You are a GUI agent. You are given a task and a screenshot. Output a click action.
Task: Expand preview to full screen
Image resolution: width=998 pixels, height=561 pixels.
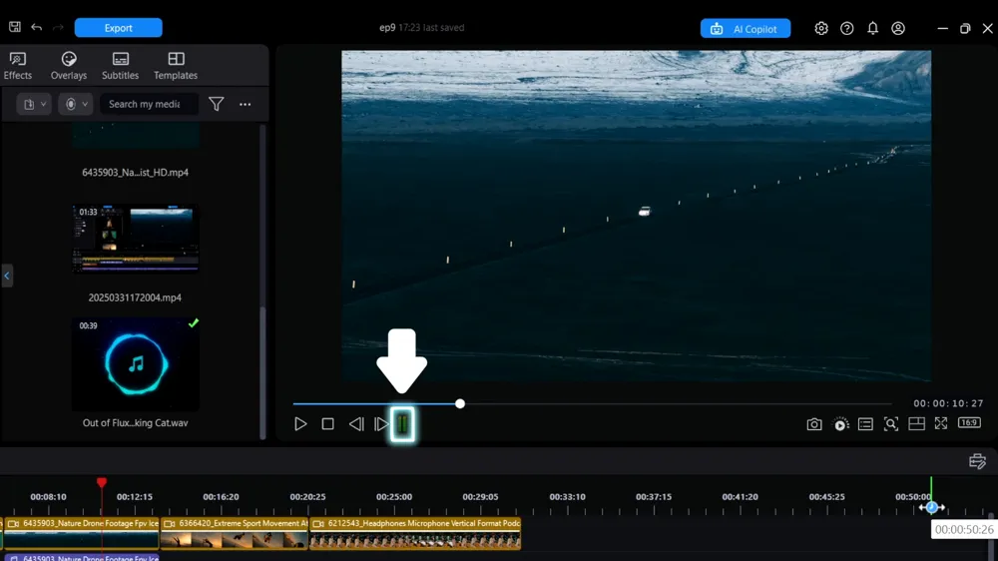tap(941, 423)
